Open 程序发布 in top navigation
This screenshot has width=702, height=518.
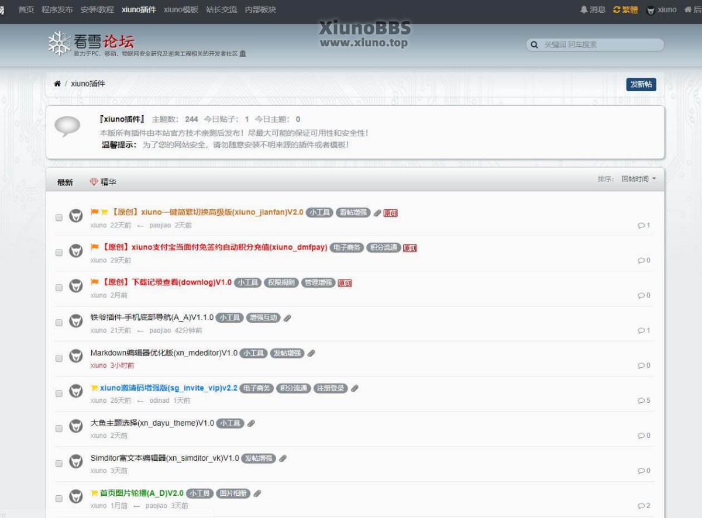tap(57, 9)
